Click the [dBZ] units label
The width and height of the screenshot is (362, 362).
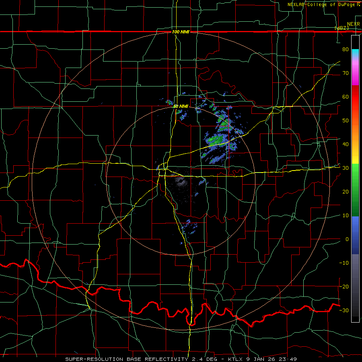tap(341, 28)
